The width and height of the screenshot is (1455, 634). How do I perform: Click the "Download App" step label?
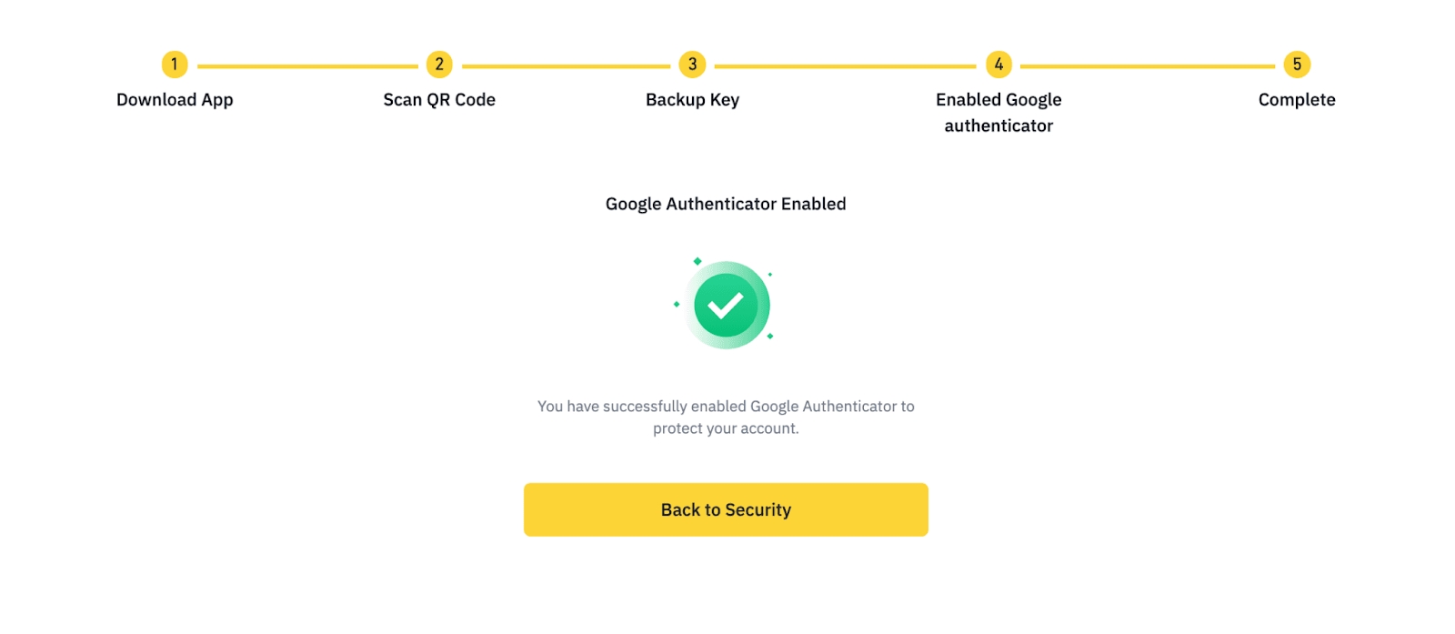point(175,100)
